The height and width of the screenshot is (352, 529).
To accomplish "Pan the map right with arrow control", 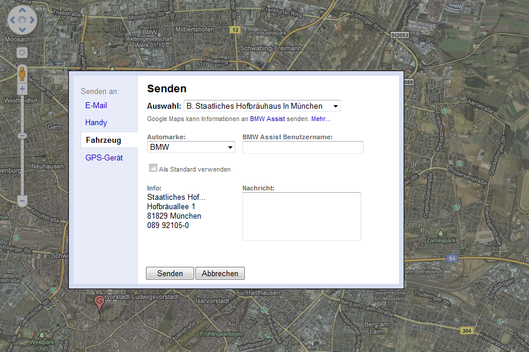I will 32,20.
